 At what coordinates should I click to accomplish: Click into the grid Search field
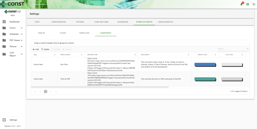click(x=232, y=49)
